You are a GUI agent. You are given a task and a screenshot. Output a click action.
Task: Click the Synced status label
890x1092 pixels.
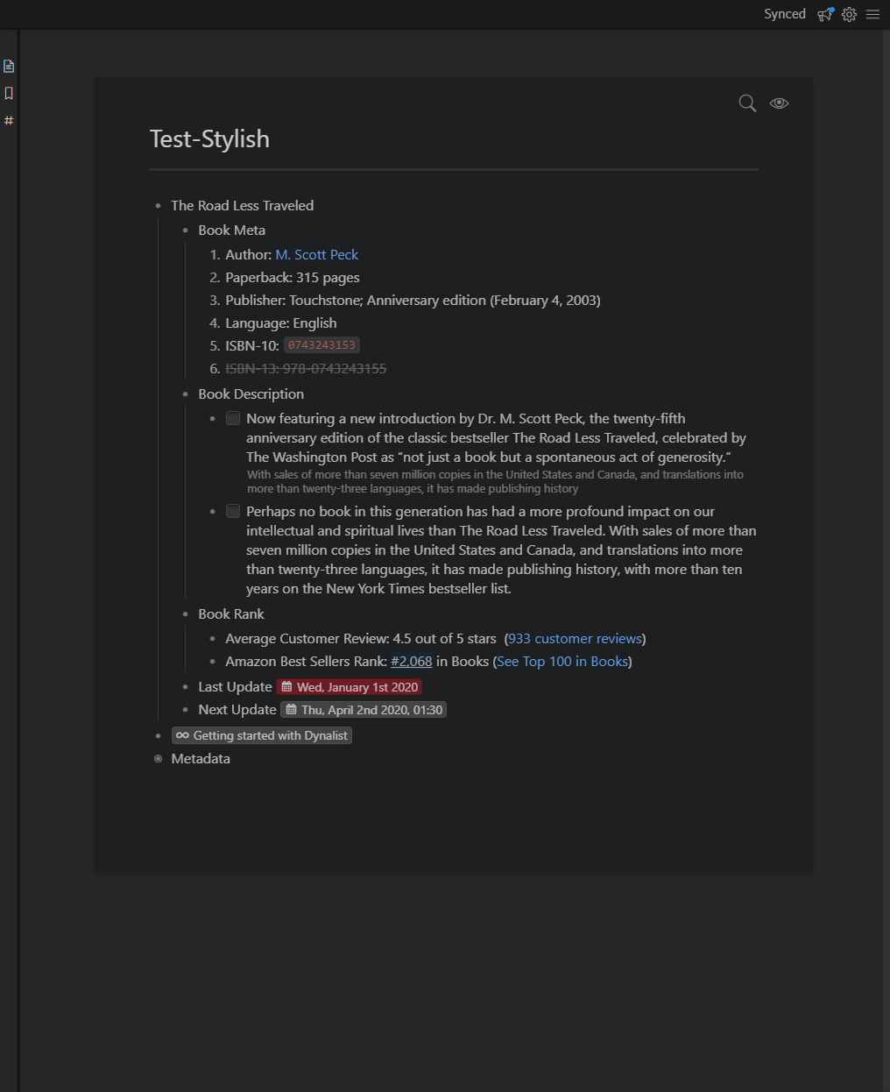pyautogui.click(x=784, y=14)
